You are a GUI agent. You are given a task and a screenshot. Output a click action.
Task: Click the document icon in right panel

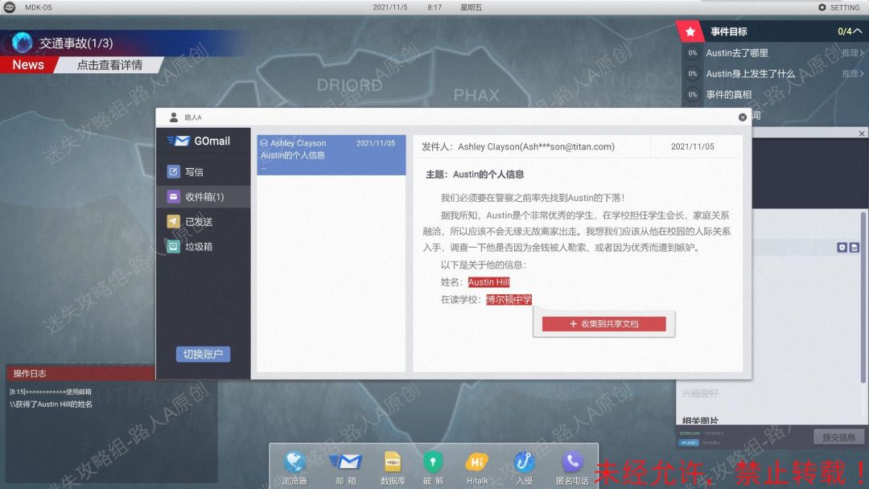[854, 248]
